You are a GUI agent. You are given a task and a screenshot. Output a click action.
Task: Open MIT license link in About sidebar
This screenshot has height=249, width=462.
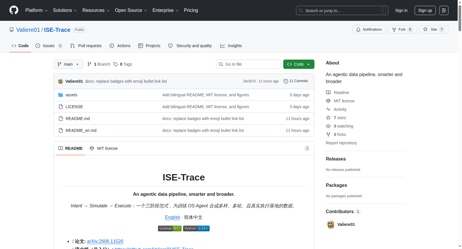340,101
